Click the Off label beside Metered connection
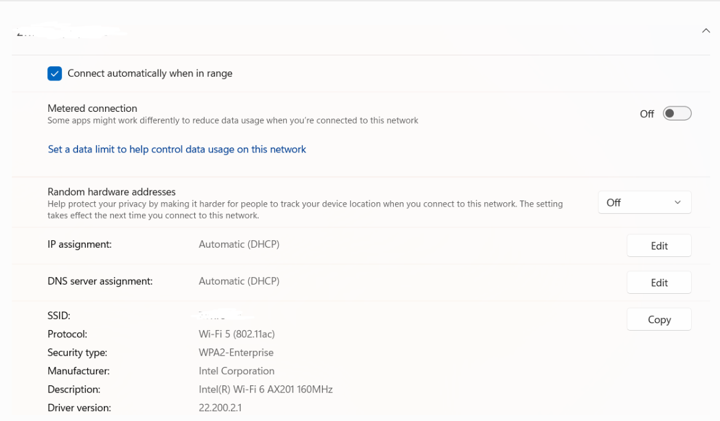Image resolution: width=720 pixels, height=421 pixels. [647, 113]
